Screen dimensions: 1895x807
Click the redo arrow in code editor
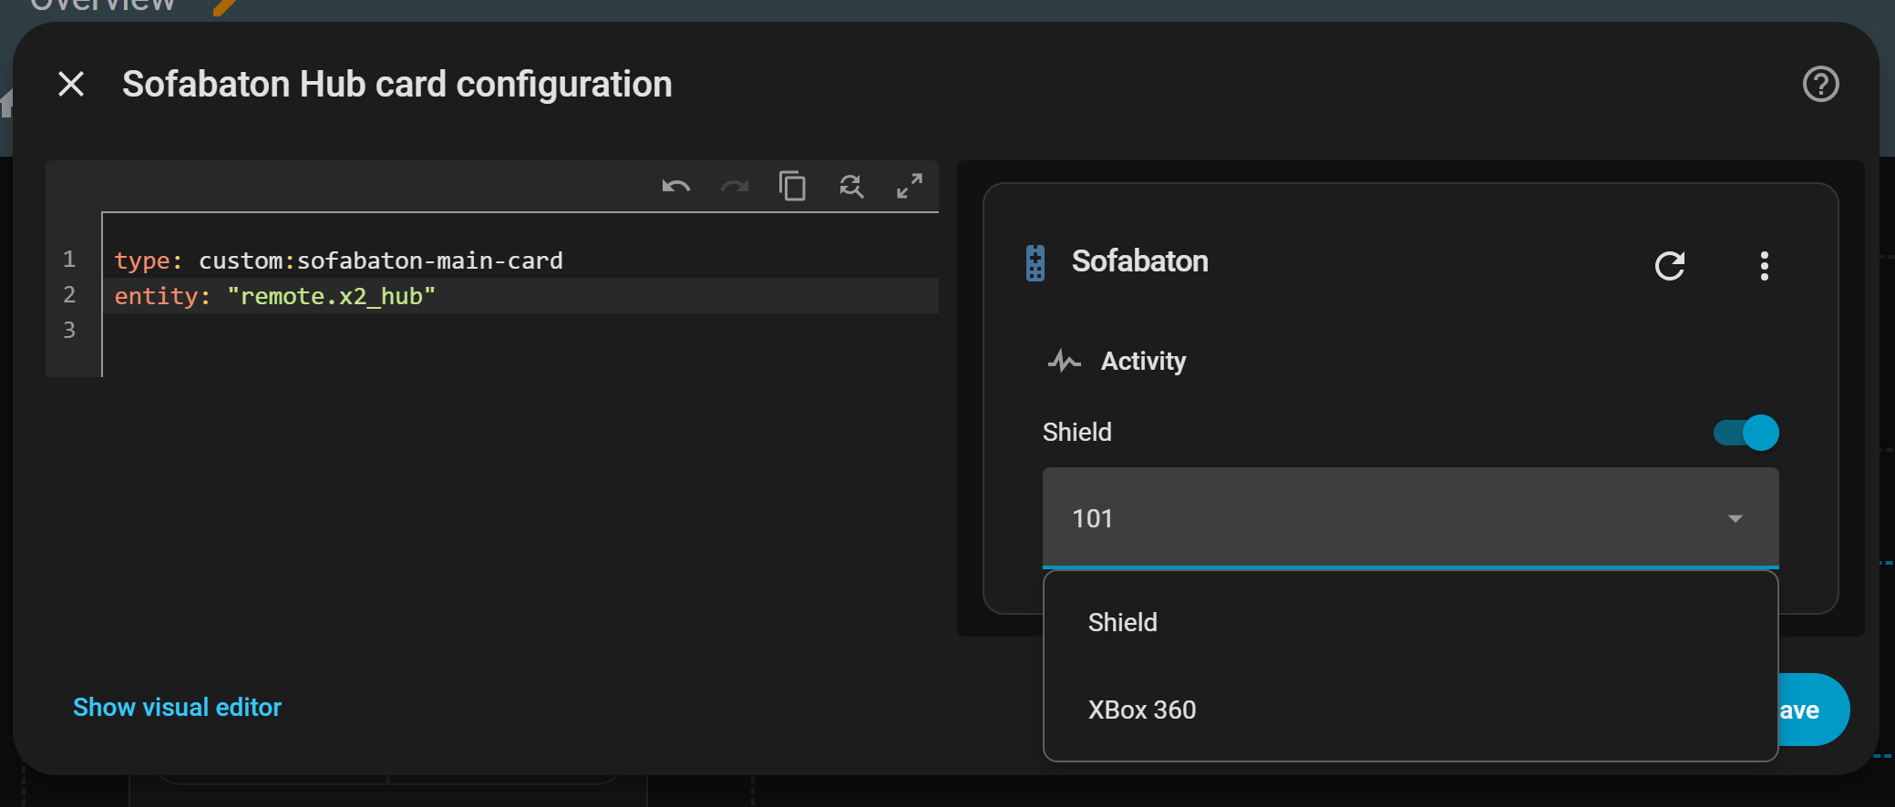click(x=734, y=187)
